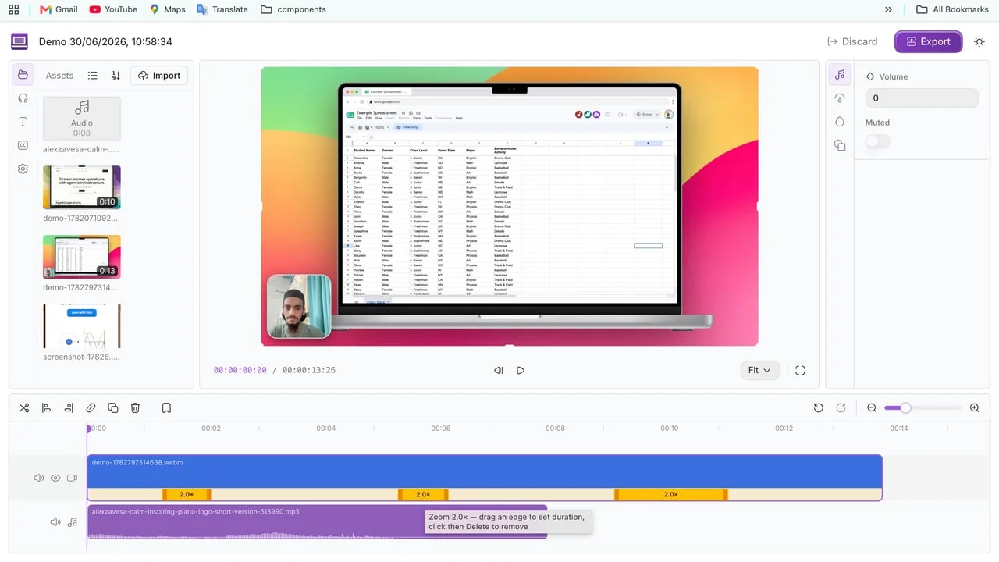Select the third 2.0× zoom segment
Screen dimensions: 999x562
(x=670, y=494)
